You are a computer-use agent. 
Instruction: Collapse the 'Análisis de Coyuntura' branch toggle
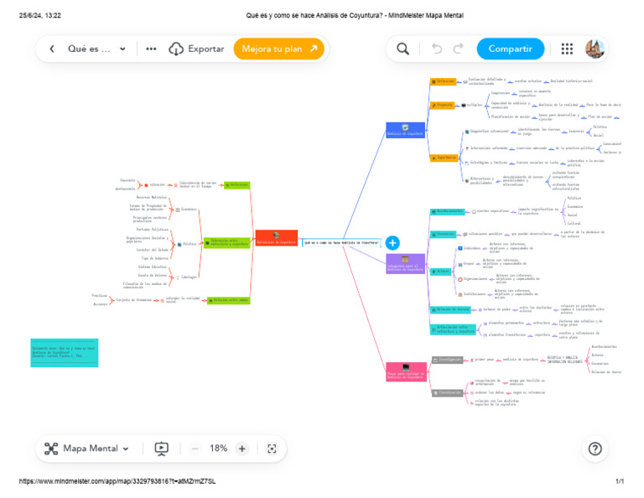pyautogui.click(x=427, y=131)
